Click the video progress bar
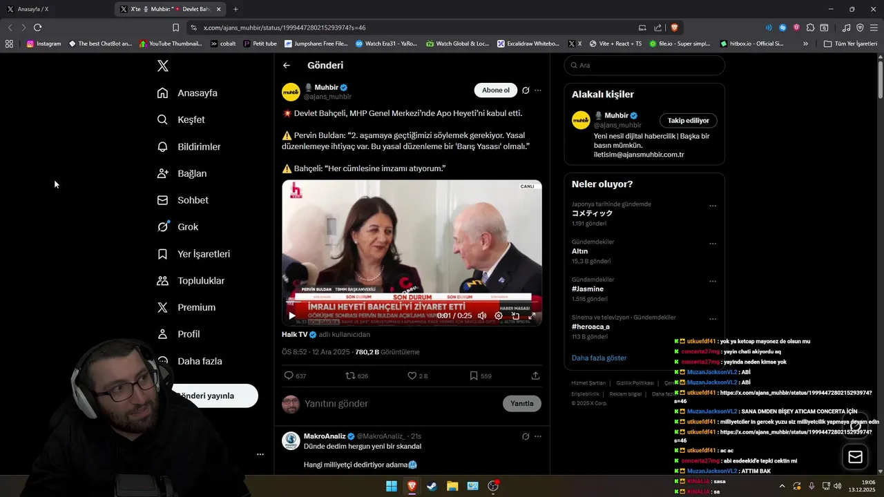This screenshot has width=884, height=497. pyautogui.click(x=412, y=302)
